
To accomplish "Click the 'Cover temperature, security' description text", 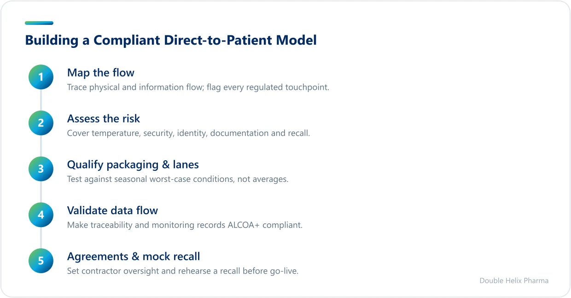I will (x=188, y=133).
